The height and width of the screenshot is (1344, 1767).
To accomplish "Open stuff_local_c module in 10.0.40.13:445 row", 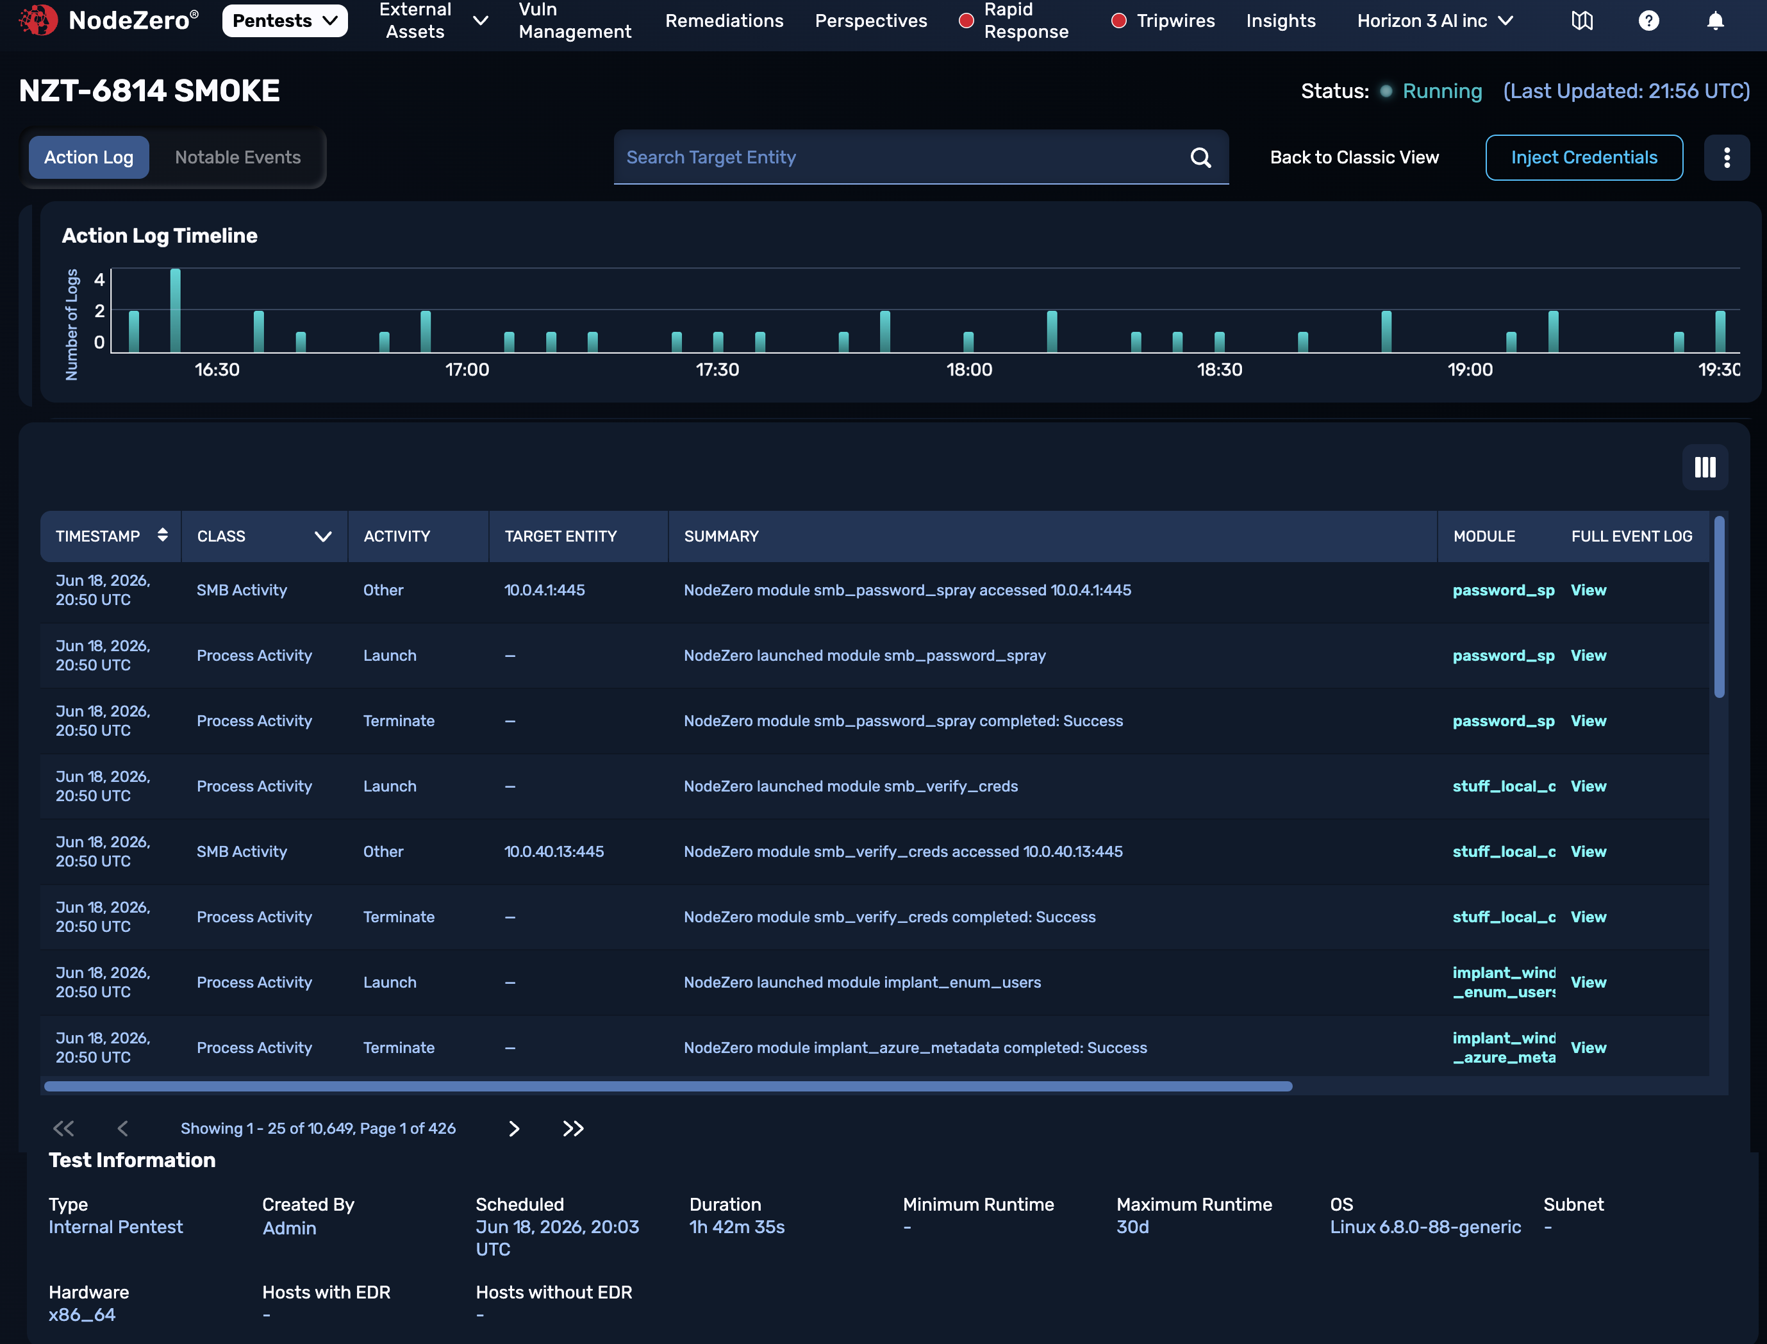I will click(1503, 852).
